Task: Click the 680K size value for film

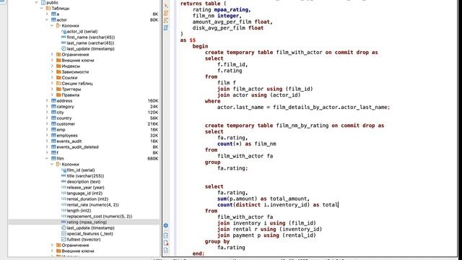Action: pyautogui.click(x=153, y=158)
